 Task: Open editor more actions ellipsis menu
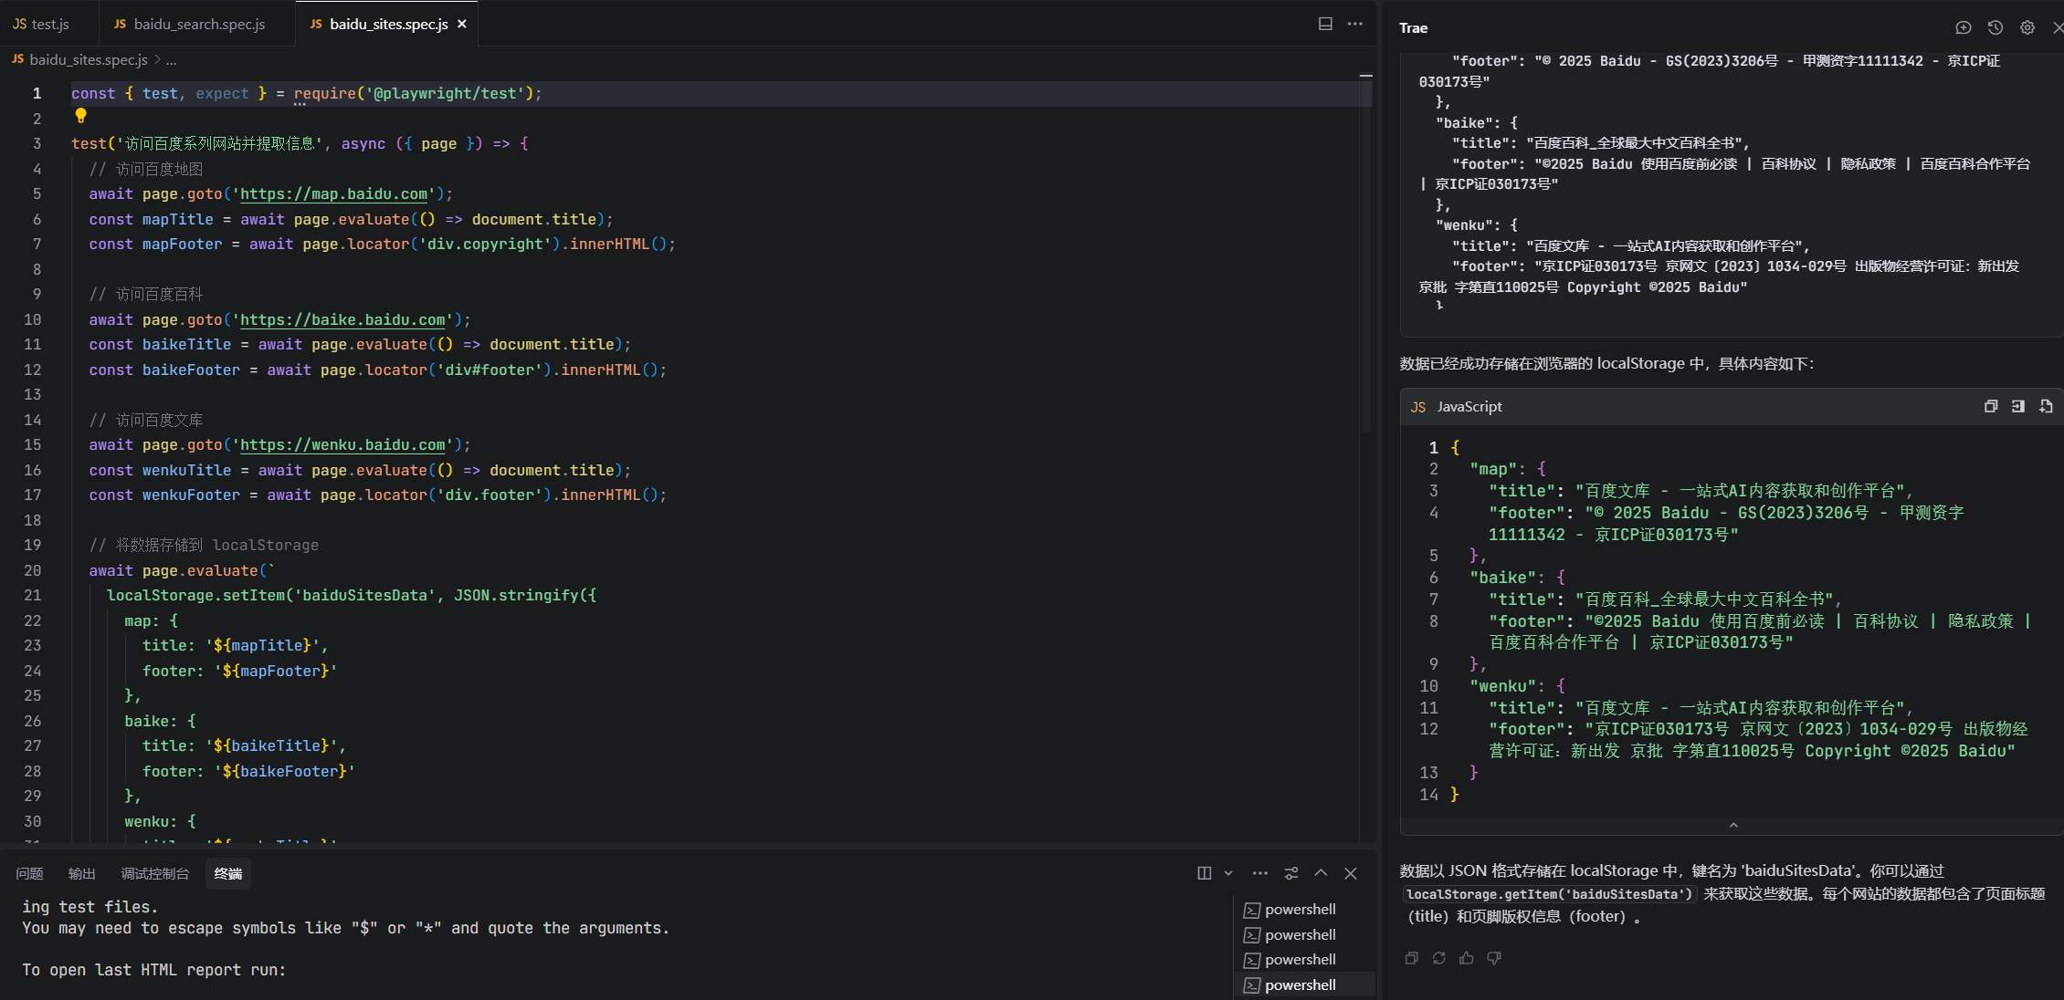click(x=1355, y=24)
